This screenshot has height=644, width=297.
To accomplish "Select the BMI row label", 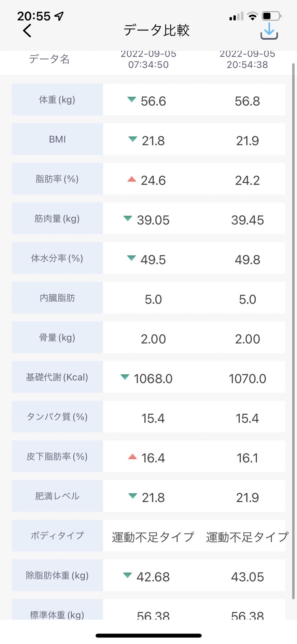I will tap(57, 139).
